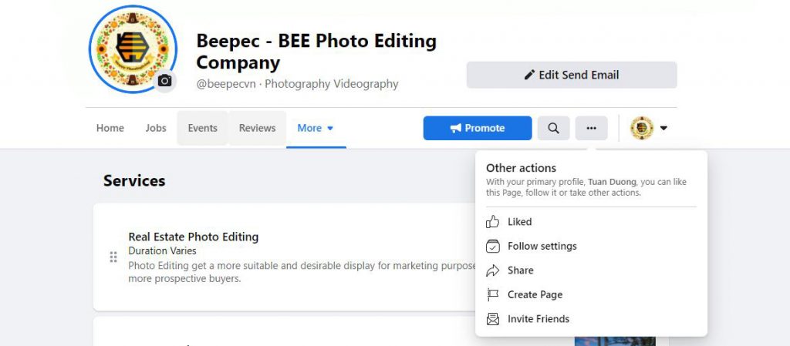
Task: Choose Share from Other actions
Action: point(591,270)
